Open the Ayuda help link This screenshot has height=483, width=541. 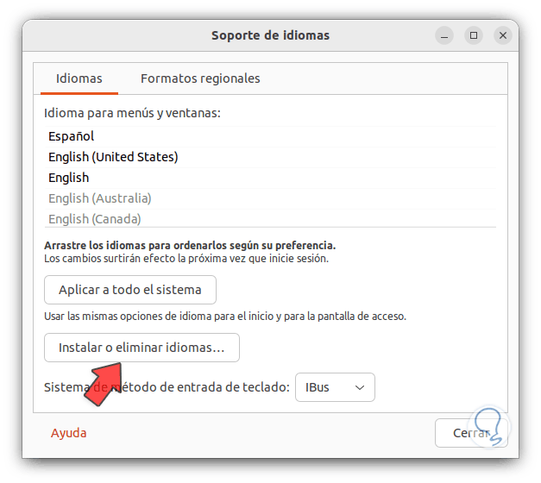click(x=69, y=433)
